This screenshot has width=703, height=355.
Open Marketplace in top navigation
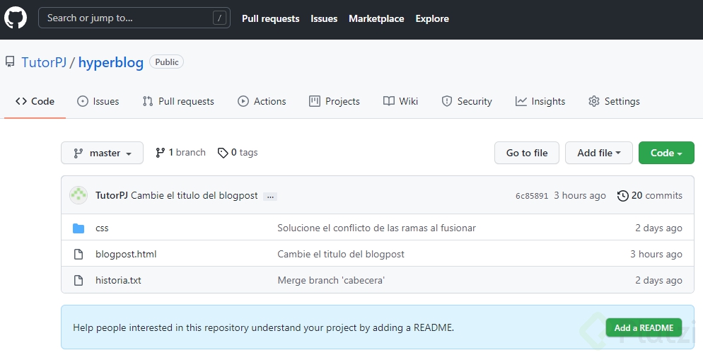pyautogui.click(x=376, y=18)
